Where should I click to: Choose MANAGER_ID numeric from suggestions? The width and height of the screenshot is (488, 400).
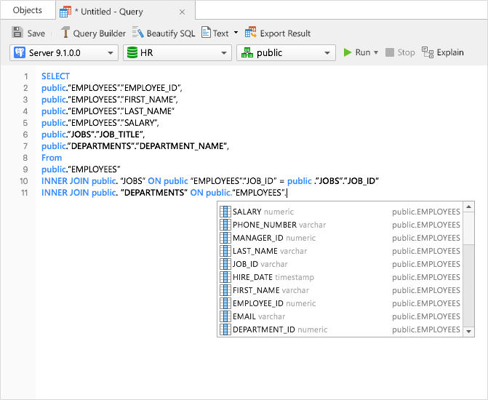pos(340,238)
